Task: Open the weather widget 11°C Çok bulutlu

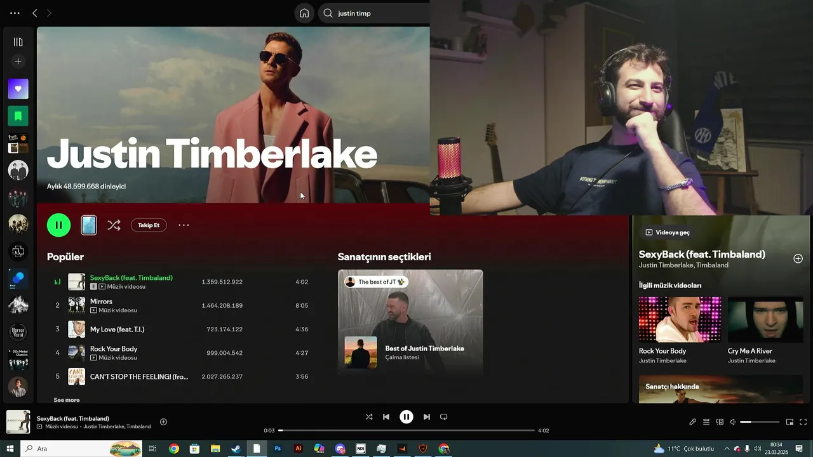Action: pos(683,449)
